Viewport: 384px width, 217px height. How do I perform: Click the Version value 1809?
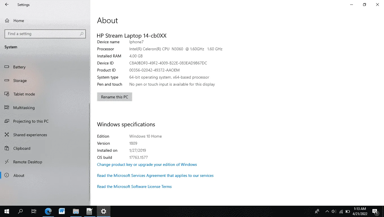point(133,143)
